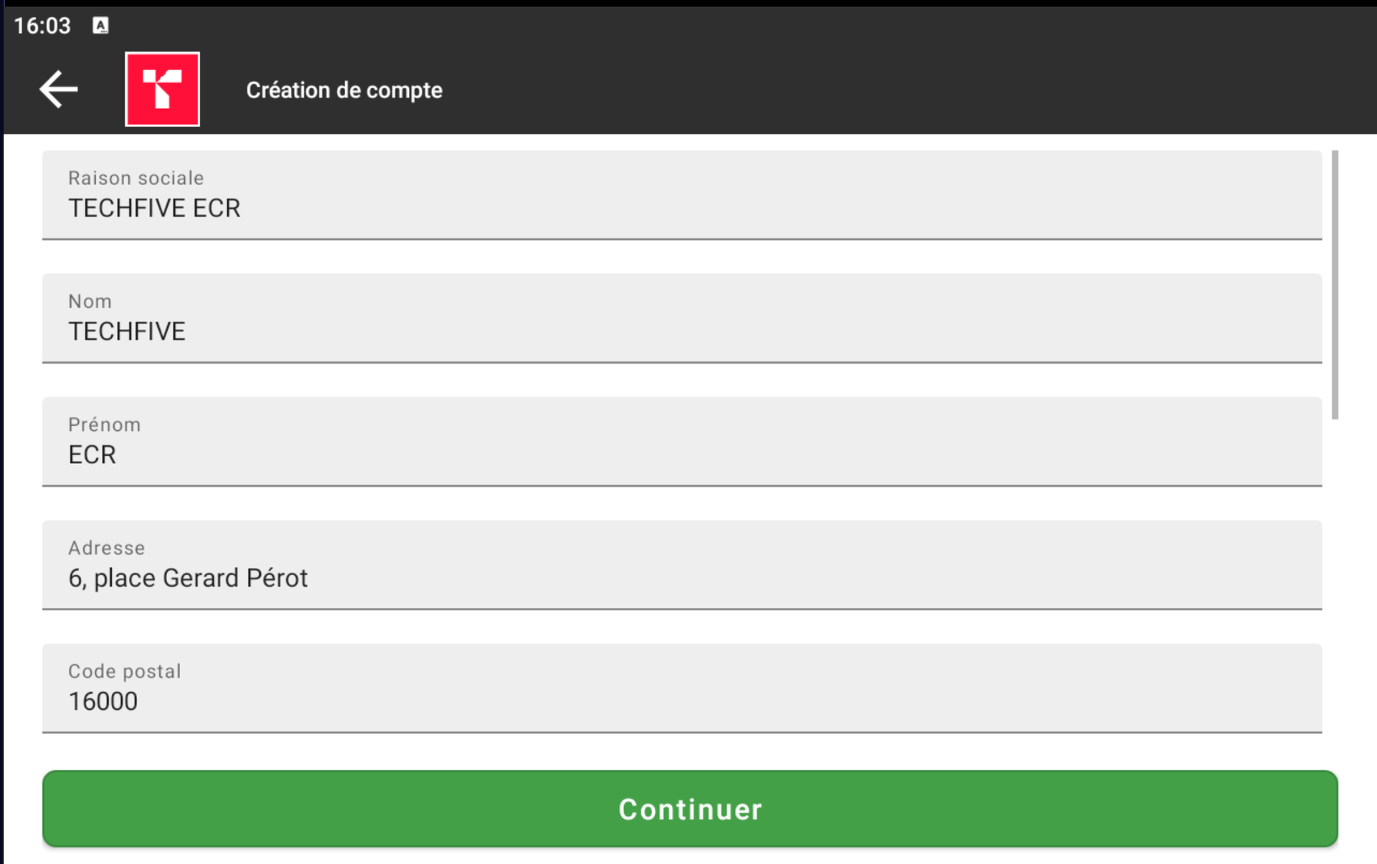Click the vertical scrollbar handle

(1335, 285)
